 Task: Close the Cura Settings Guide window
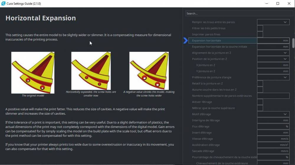pyautogui.click(x=289, y=4)
